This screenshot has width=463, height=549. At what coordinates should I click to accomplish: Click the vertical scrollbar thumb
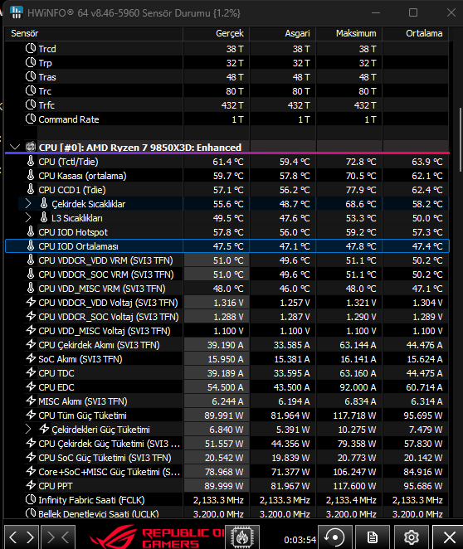461,139
